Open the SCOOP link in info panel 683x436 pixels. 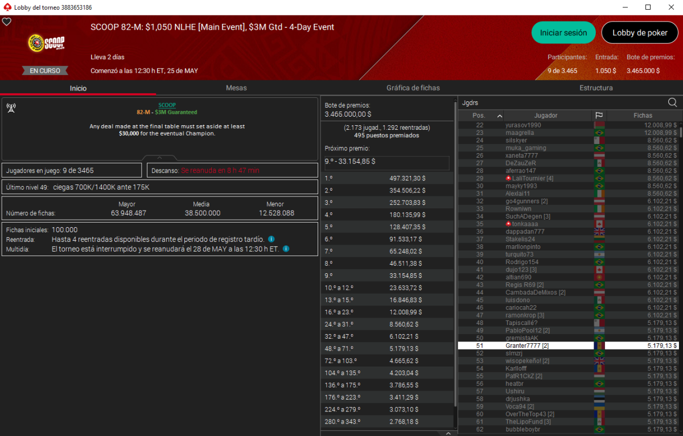167,105
